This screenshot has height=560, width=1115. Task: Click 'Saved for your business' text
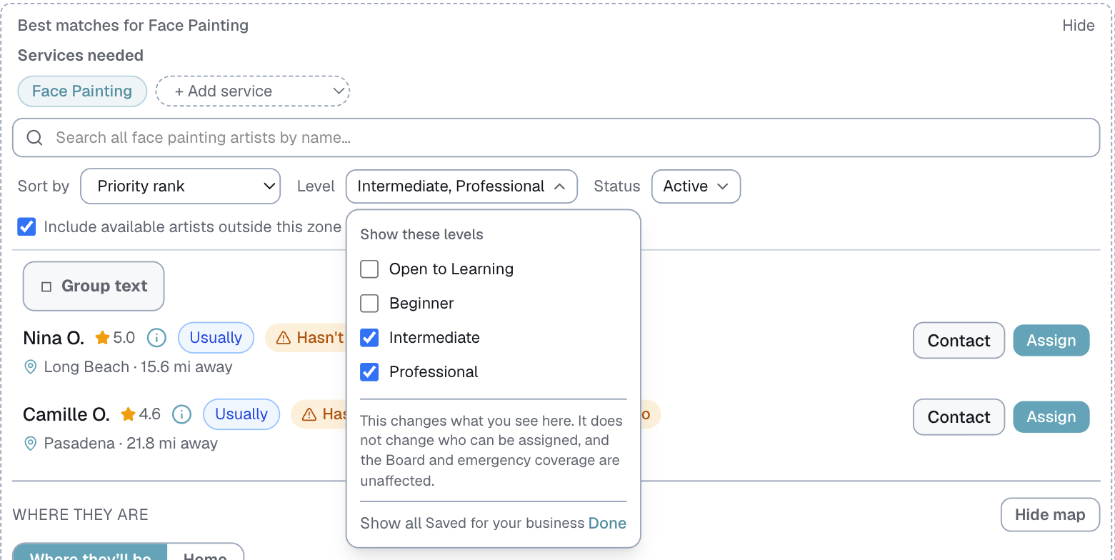coord(505,524)
